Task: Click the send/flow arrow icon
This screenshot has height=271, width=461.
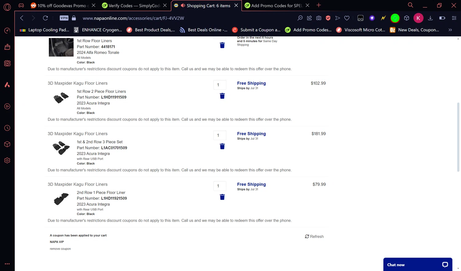Action: point(337,18)
